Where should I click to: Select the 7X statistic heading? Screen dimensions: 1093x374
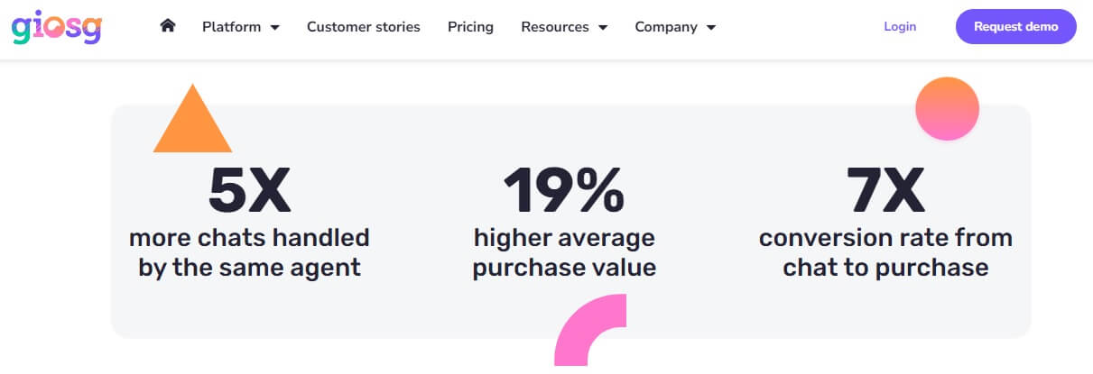885,190
